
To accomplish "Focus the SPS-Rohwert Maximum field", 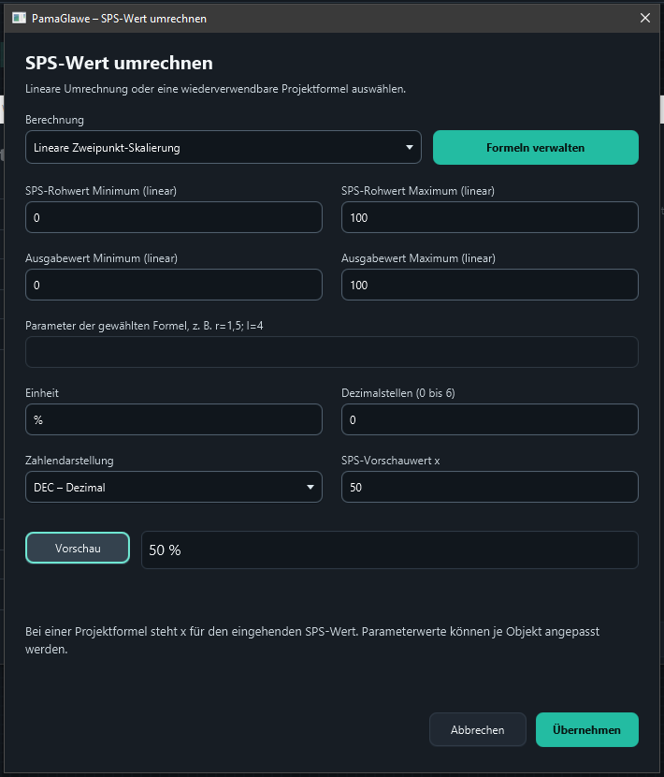I will click(490, 217).
